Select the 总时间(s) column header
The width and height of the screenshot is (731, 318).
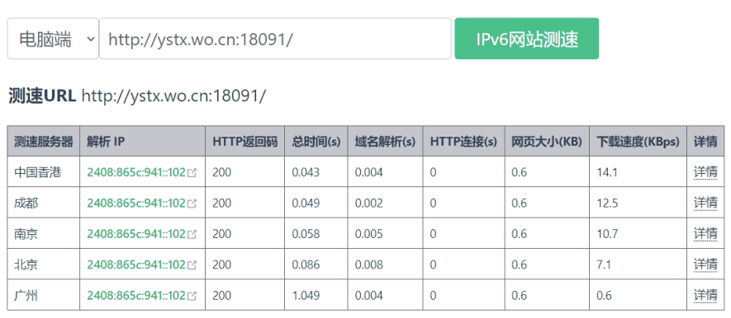coord(316,142)
